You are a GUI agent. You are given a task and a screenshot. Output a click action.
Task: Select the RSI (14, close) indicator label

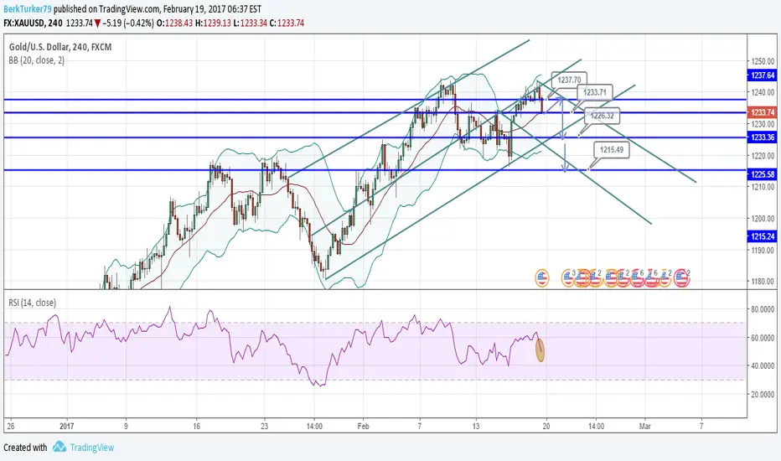(33, 303)
